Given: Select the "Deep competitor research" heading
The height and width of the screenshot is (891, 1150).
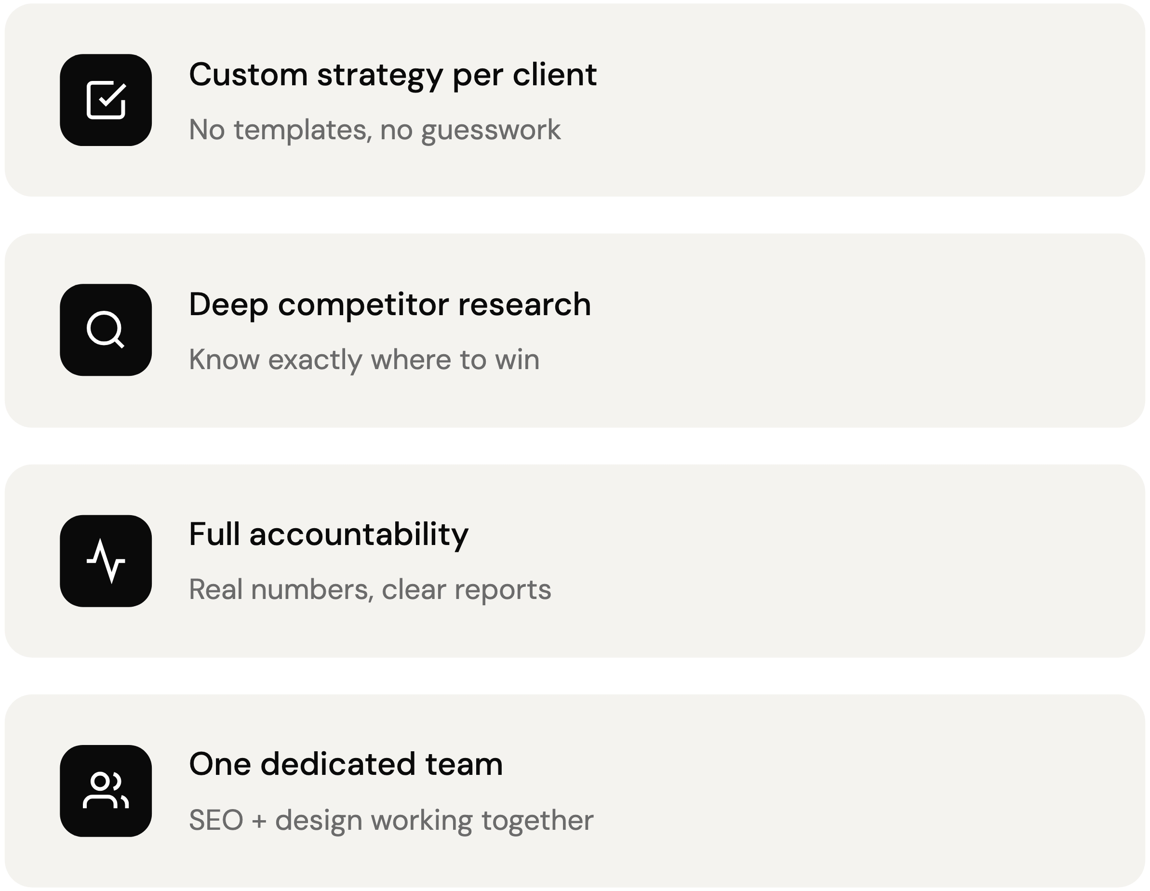Looking at the screenshot, I should 389,305.
